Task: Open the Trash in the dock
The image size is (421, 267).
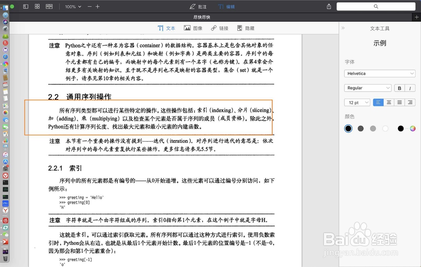Action: (x=5, y=259)
